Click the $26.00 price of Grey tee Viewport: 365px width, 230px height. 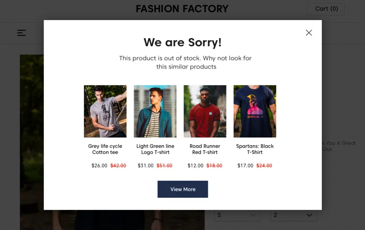[x=99, y=166]
